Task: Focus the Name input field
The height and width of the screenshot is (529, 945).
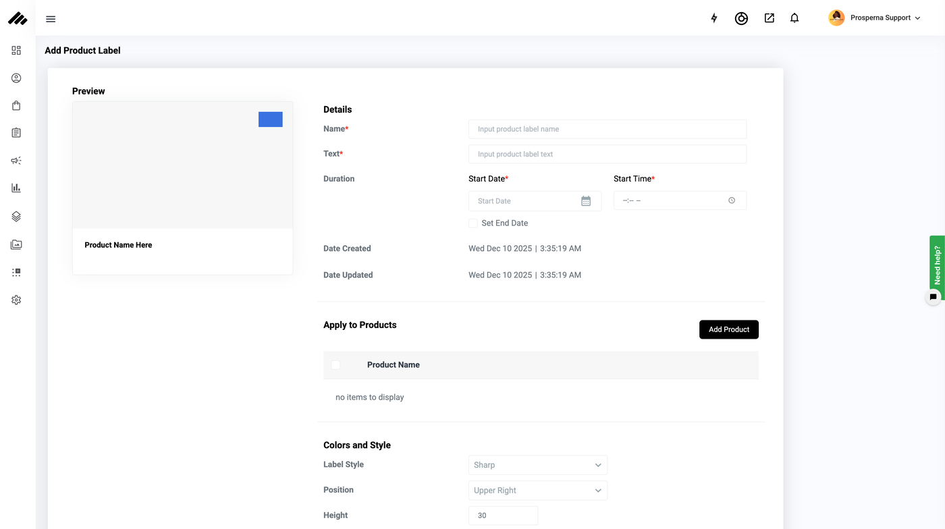Action: pyautogui.click(x=607, y=129)
